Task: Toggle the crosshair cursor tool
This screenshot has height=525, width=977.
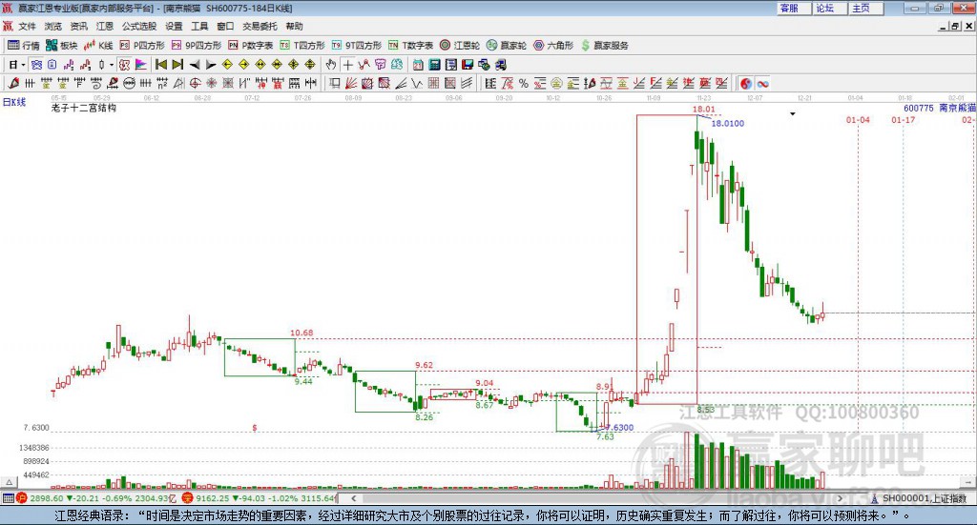Action: pos(347,65)
